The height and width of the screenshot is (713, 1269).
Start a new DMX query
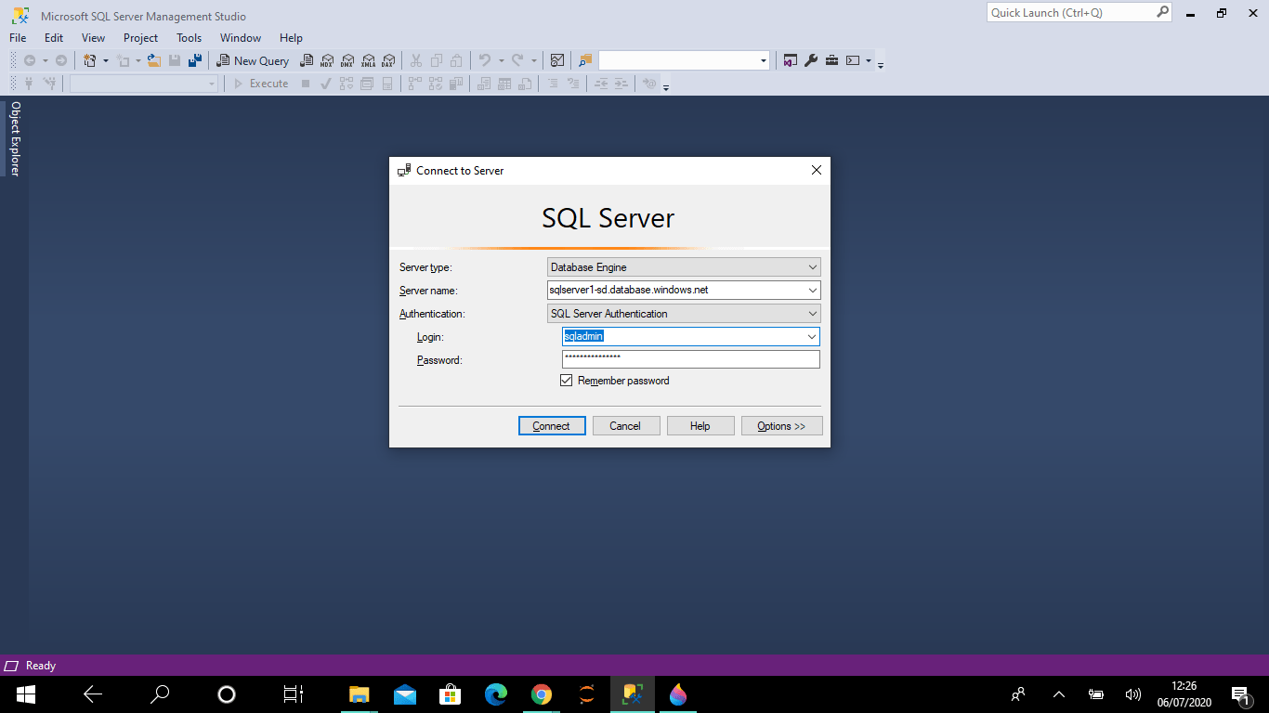[347, 60]
